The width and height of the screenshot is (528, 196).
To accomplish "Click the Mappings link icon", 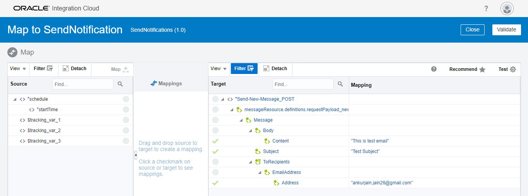I will [x=154, y=83].
